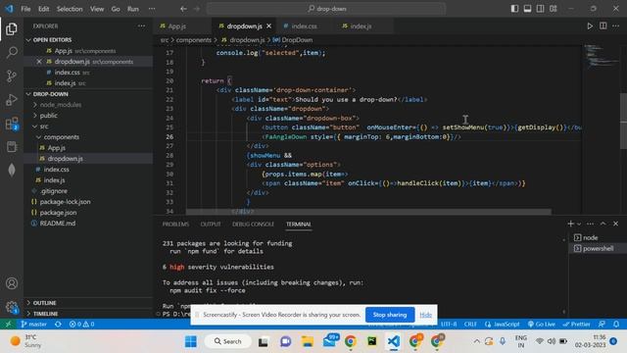Open the Accounts menu icon
627x353 pixels.
click(x=12, y=283)
